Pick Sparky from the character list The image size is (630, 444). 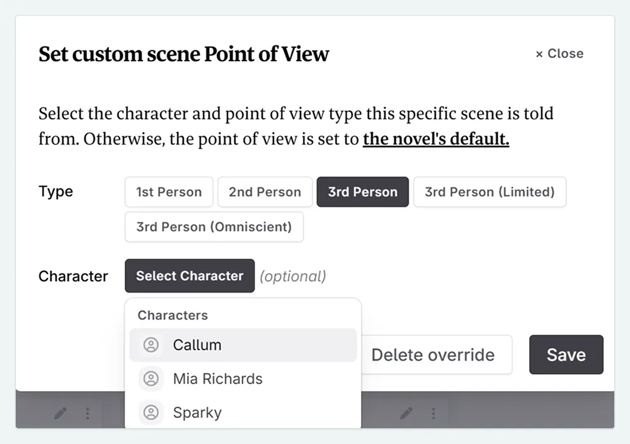pyautogui.click(x=197, y=412)
